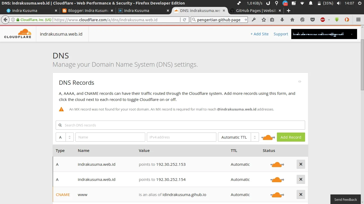Click value 'points to 192.30.252.153'
Image resolution: width=364 pixels, height=204 pixels.
pos(162,164)
